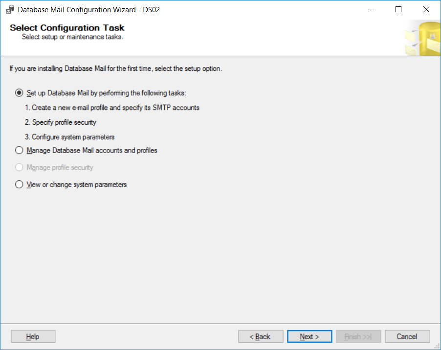Click the greyed-out Finish button

coord(358,336)
